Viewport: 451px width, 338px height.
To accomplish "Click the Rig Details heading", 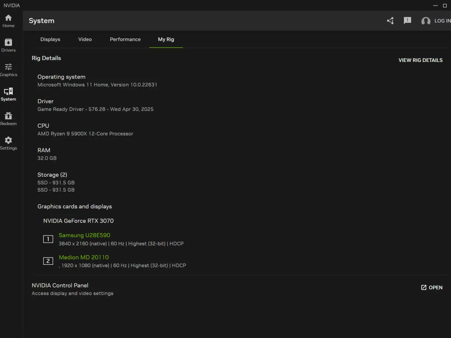I will pyautogui.click(x=46, y=58).
